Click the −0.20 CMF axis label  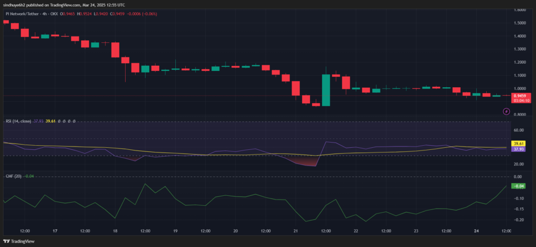click(x=518, y=220)
